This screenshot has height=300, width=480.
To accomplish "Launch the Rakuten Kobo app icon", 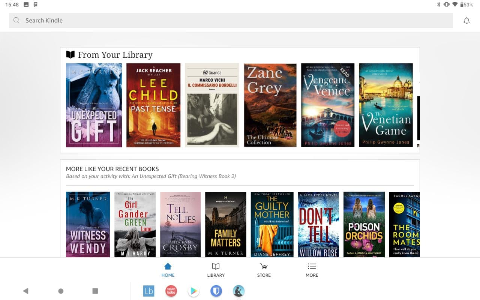I will pyautogui.click(x=171, y=291).
